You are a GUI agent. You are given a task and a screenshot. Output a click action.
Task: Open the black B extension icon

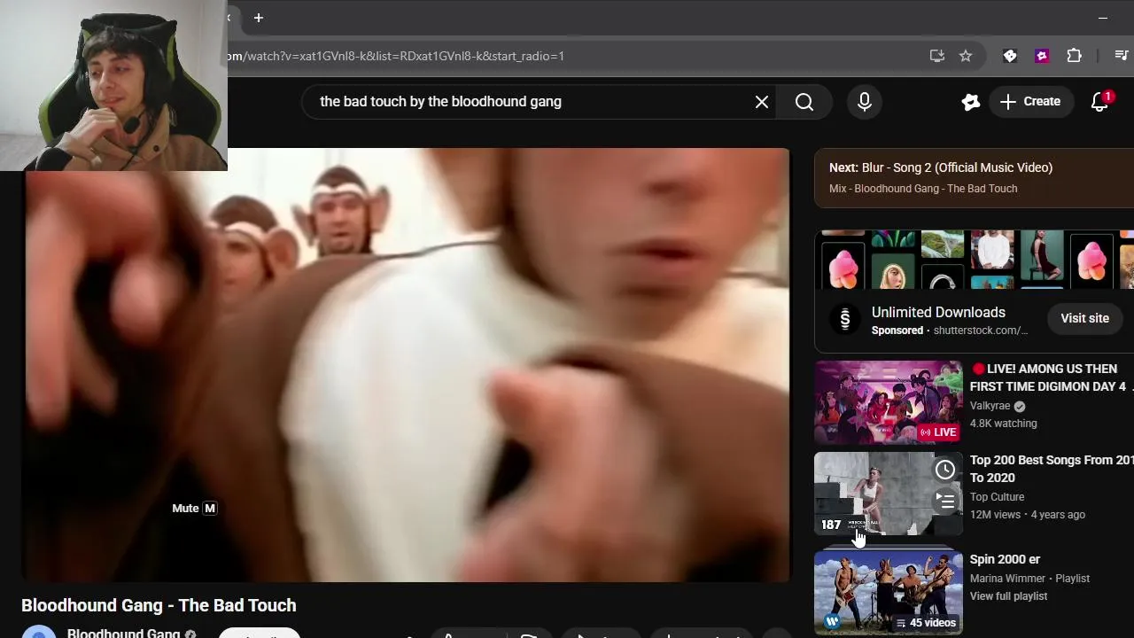(x=1010, y=56)
